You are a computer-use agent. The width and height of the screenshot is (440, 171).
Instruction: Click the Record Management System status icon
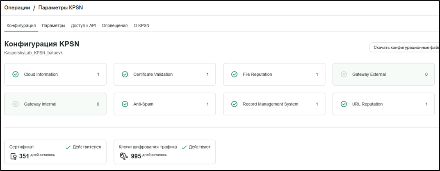[235, 104]
